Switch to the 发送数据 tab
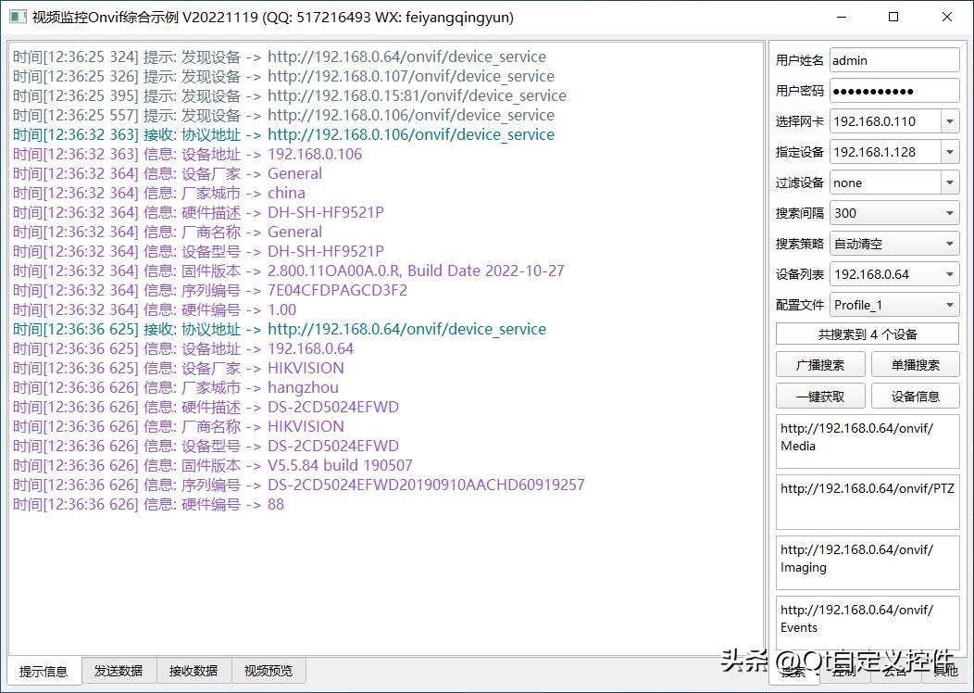 click(x=119, y=670)
